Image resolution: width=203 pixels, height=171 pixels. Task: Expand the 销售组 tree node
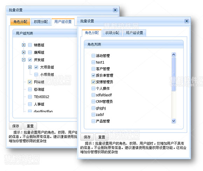(x=23, y=45)
